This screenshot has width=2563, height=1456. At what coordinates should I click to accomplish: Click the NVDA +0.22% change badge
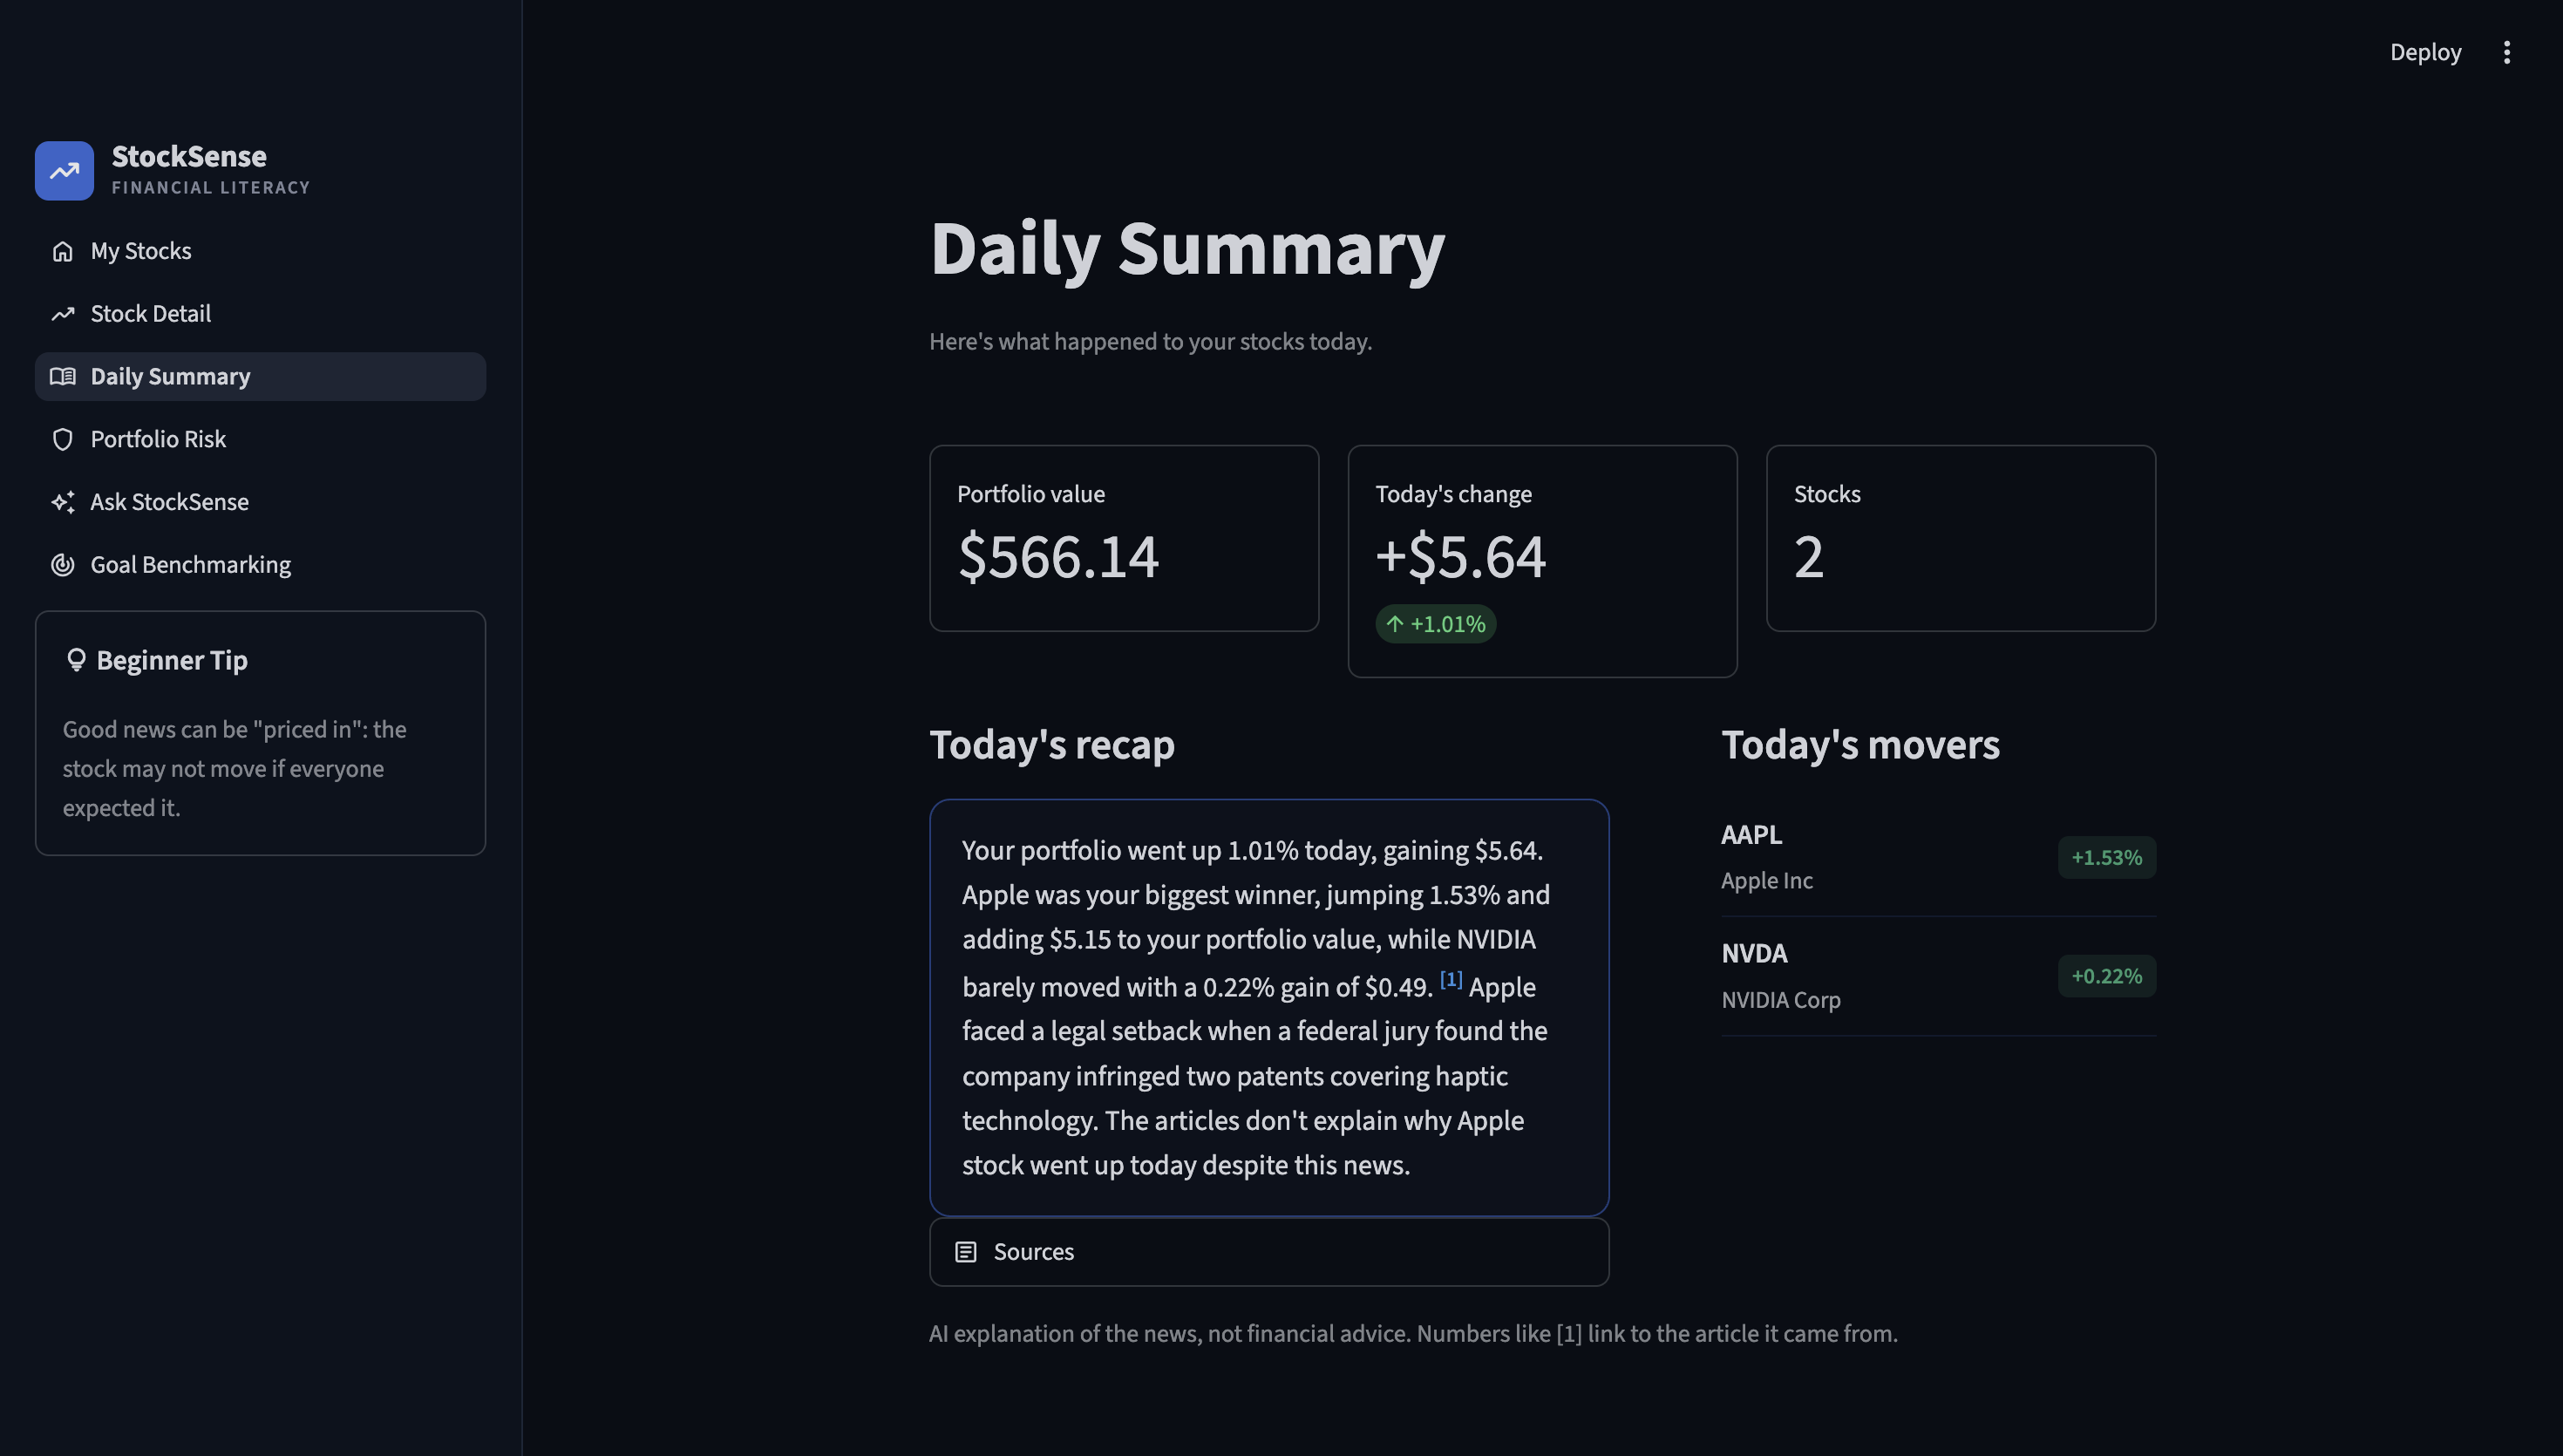[2106, 976]
